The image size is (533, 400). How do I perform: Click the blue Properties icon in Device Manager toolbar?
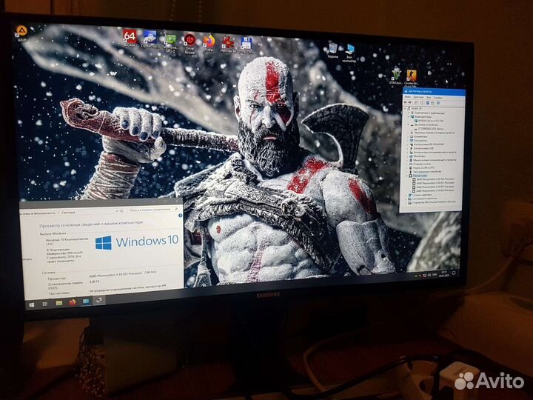(x=428, y=103)
